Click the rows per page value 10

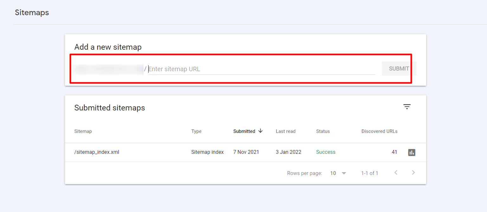pos(333,173)
